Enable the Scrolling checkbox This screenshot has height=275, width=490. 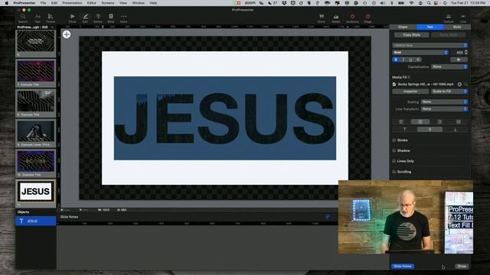pos(394,172)
